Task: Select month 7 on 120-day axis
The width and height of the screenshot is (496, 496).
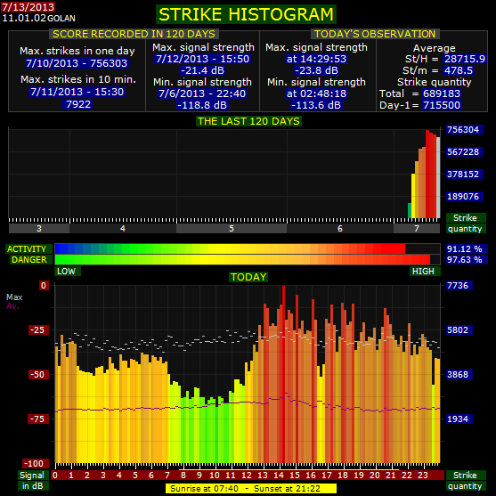Action: click(417, 228)
